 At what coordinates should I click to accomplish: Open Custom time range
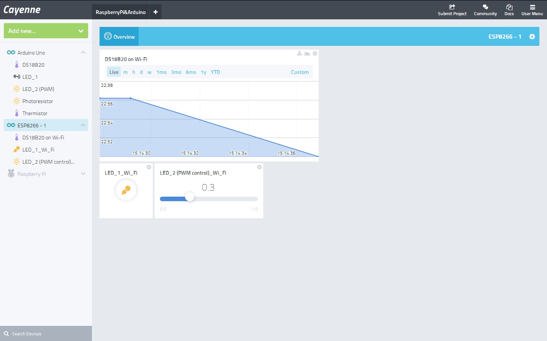tap(300, 72)
